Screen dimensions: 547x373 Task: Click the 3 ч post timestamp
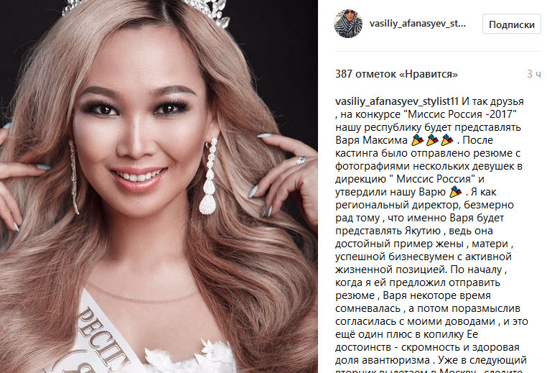click(534, 74)
